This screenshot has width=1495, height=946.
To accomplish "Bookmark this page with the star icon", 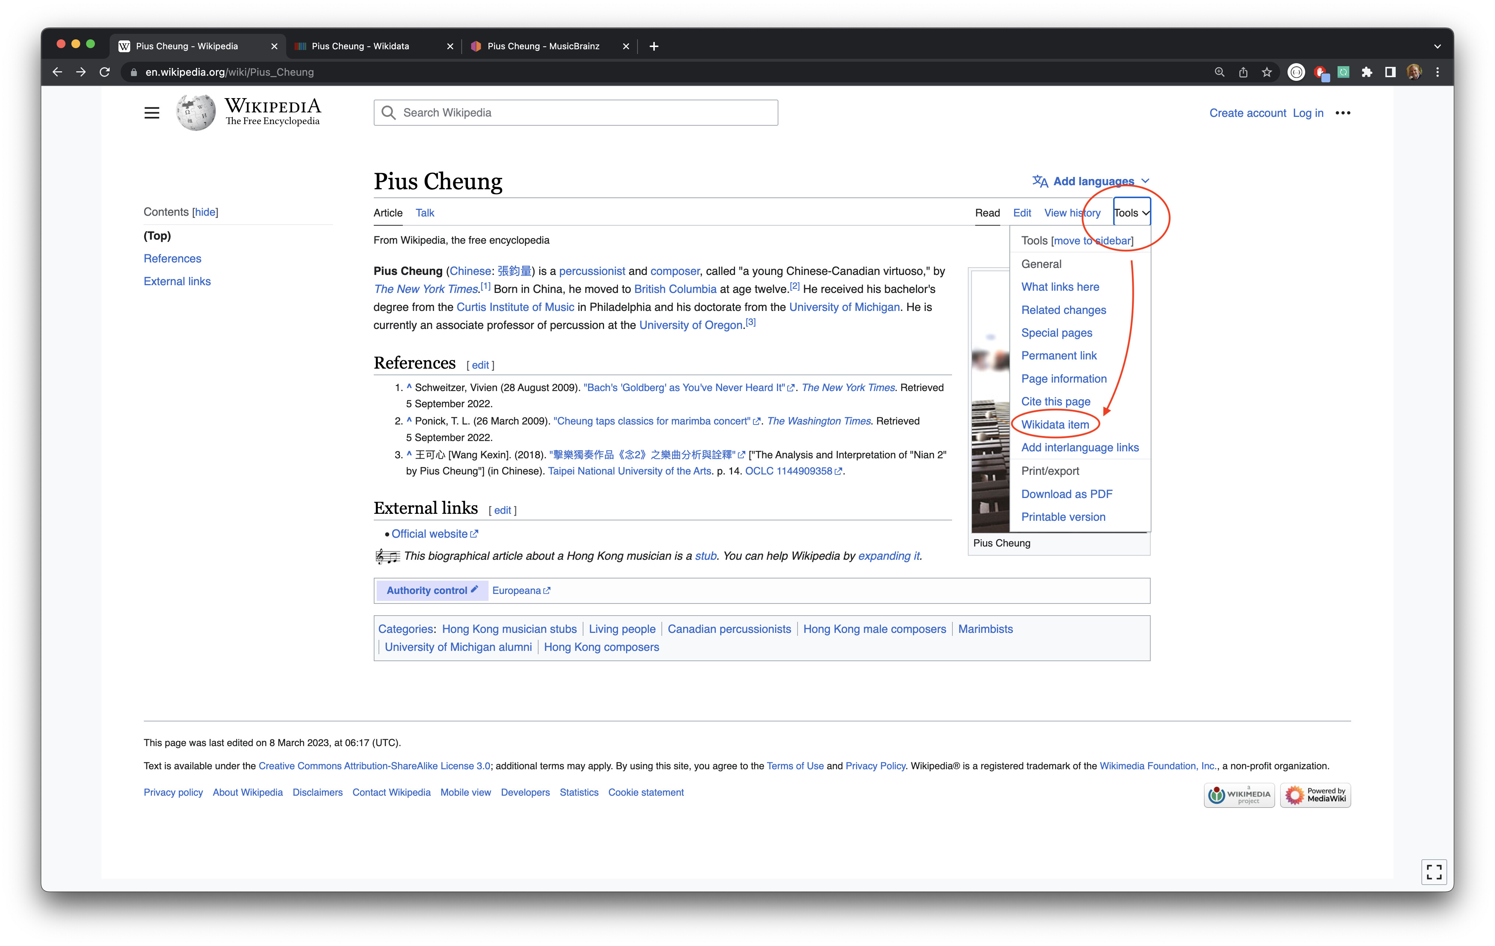I will tap(1267, 72).
